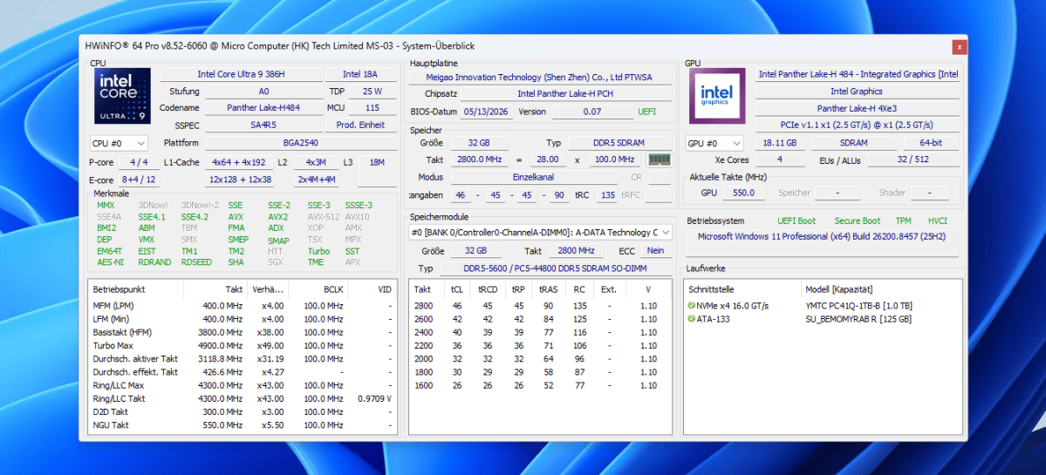
Task: Select the Ring/LLC Takt row
Action: coord(243,398)
